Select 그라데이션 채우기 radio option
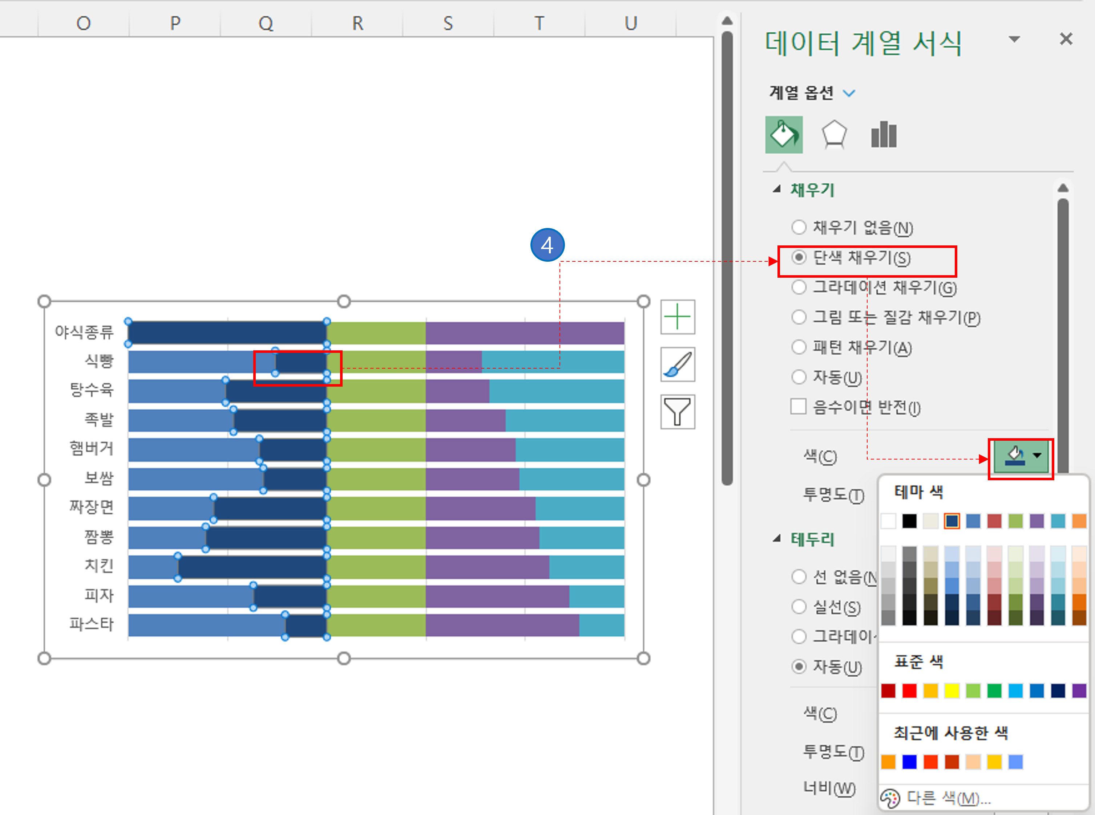Image resolution: width=1095 pixels, height=815 pixels. pos(798,287)
